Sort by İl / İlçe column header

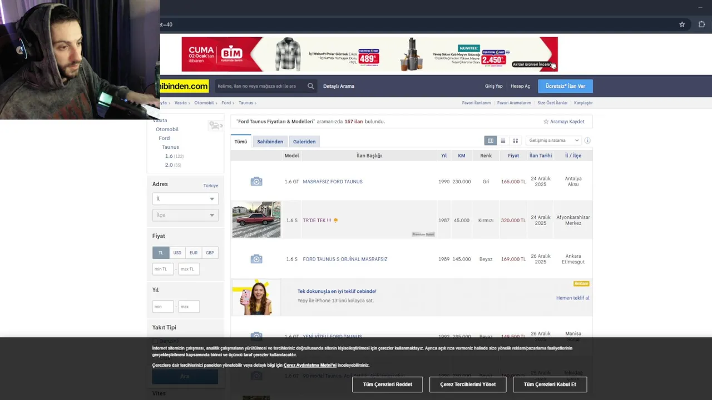pos(573,156)
